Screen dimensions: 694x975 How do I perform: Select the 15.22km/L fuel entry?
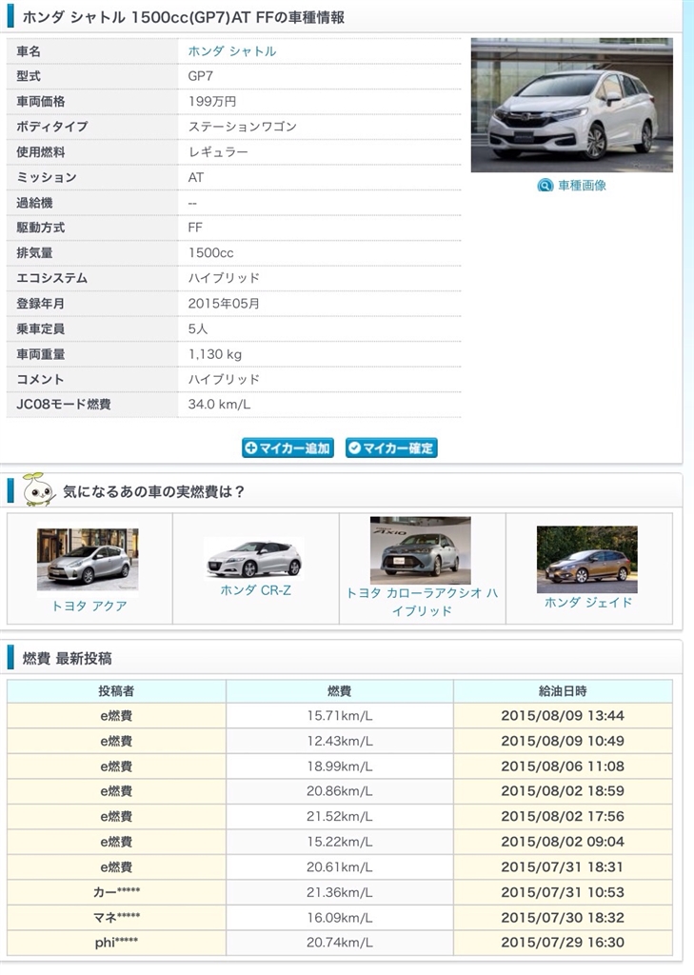(x=340, y=842)
